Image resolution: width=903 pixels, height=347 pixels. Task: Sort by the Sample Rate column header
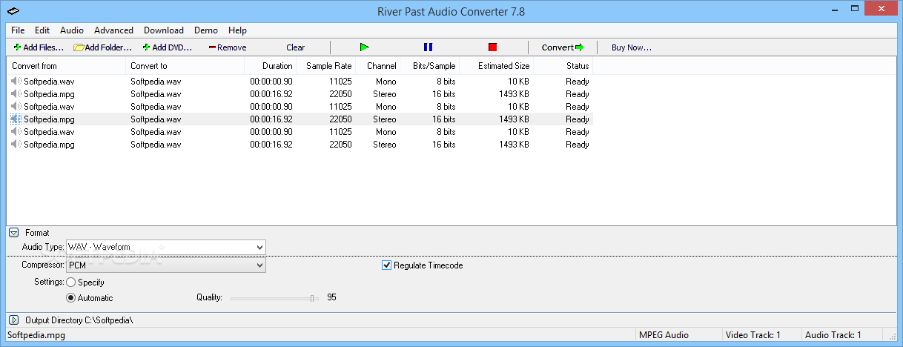click(325, 66)
